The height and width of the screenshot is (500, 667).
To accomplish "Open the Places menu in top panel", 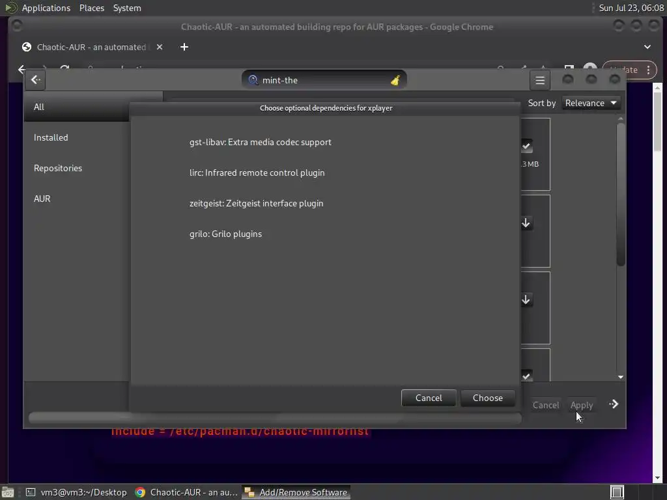I will [91, 8].
